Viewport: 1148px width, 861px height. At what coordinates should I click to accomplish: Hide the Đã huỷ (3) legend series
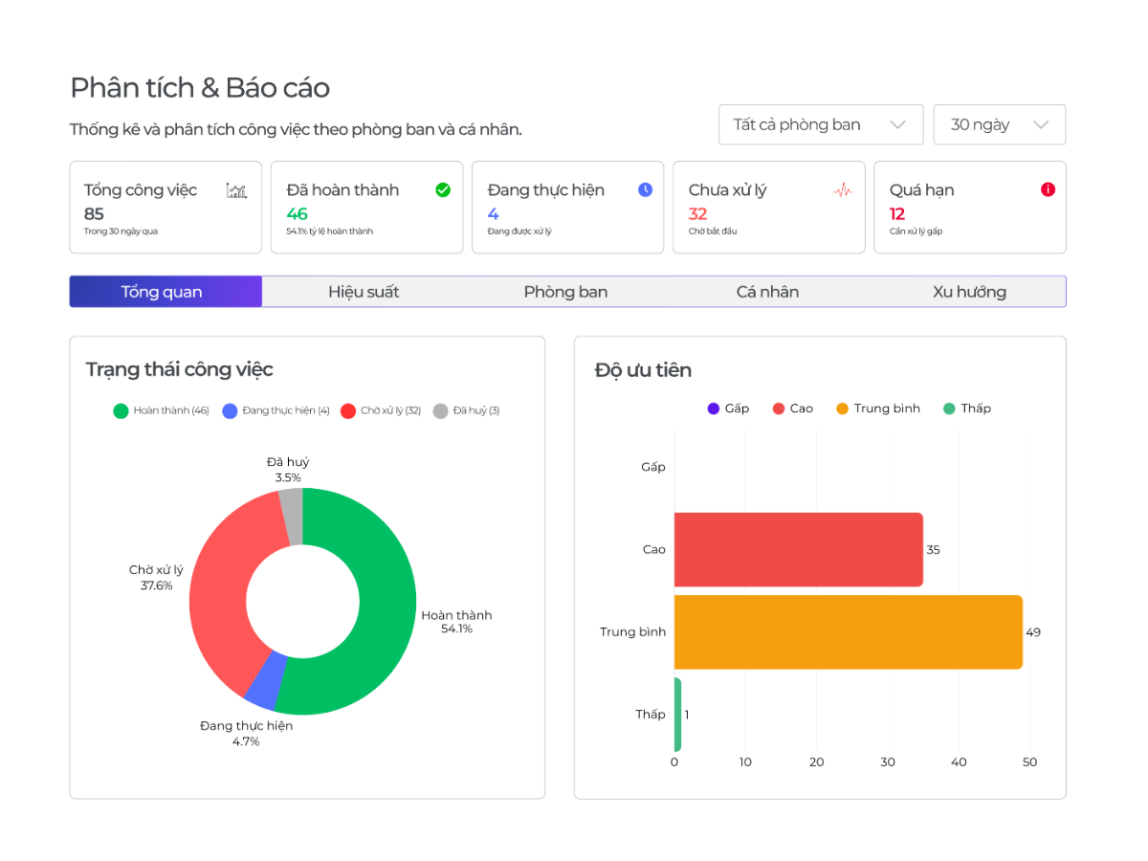point(466,410)
